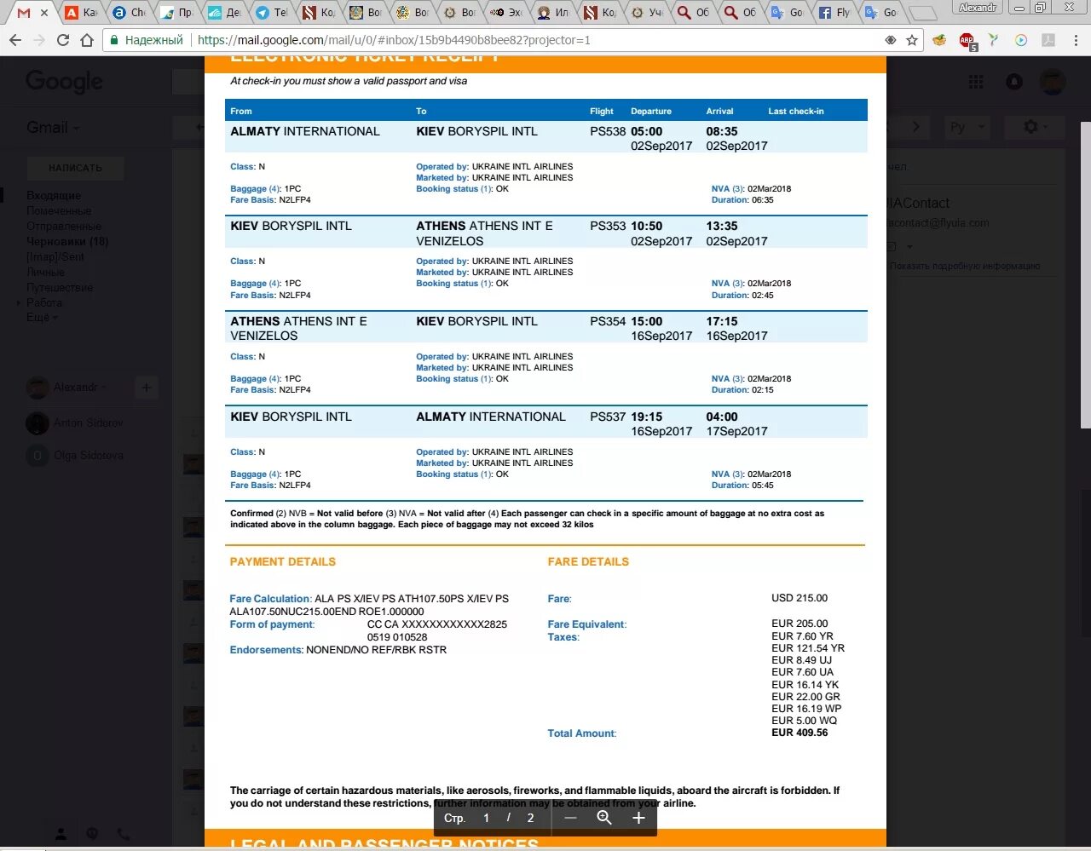The width and height of the screenshot is (1091, 851).
Task: Click the Hangouts phone calls icon
Action: pos(124,834)
